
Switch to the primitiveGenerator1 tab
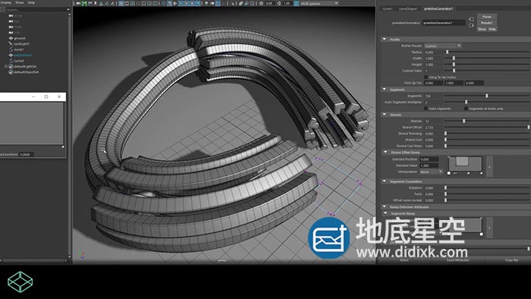coord(438,9)
